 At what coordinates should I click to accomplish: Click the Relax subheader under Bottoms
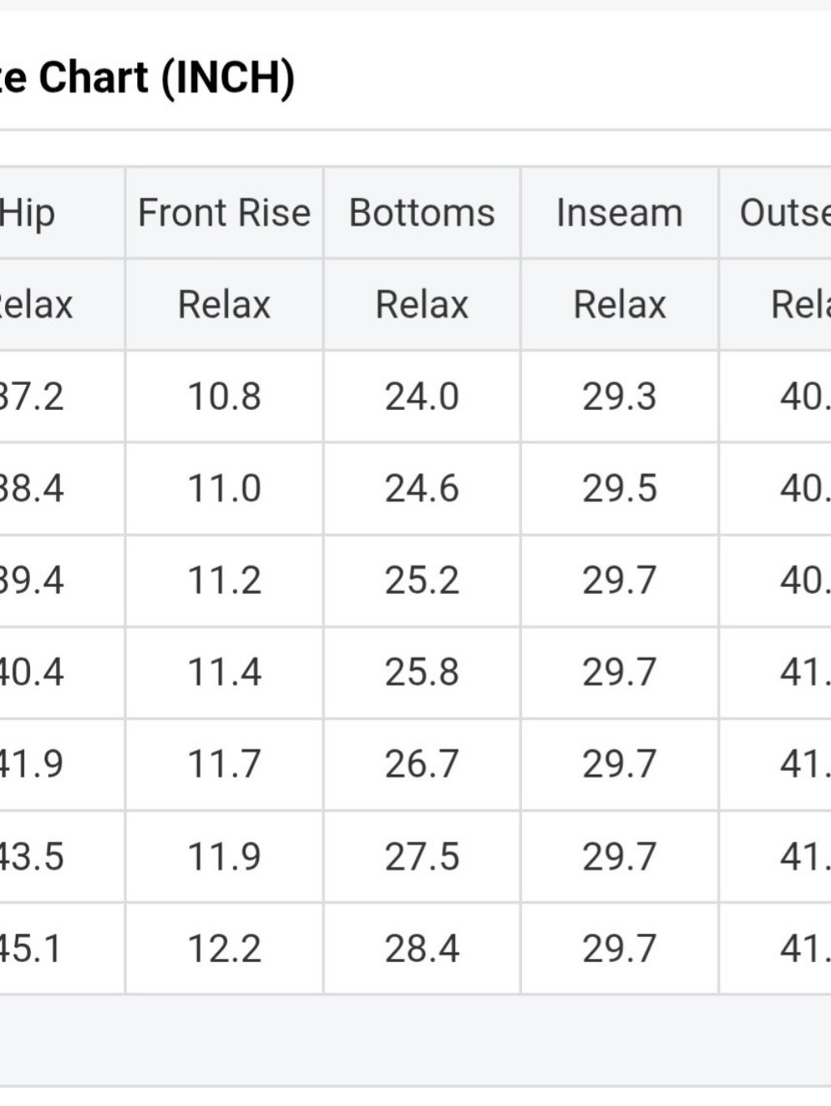pos(422,304)
